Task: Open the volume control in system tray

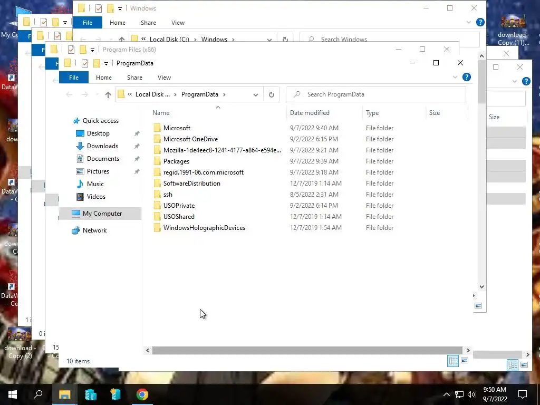Action: point(471,394)
